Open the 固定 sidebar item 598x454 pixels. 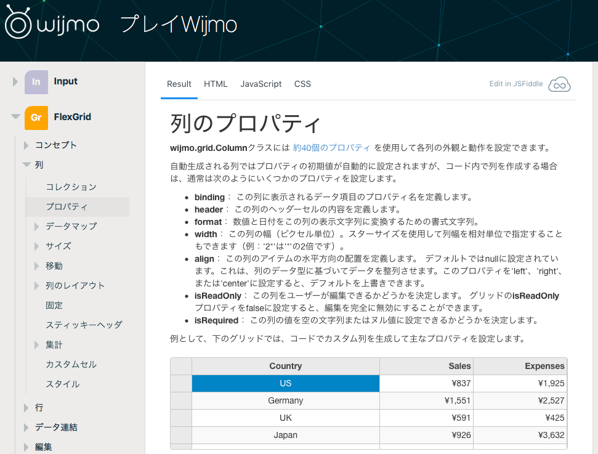[x=54, y=306]
